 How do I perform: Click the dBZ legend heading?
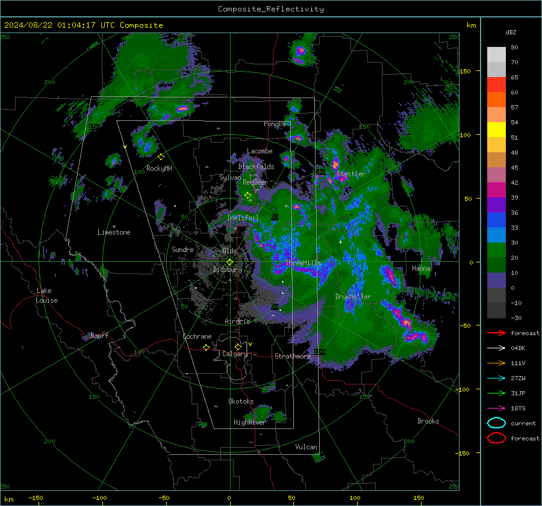click(511, 32)
